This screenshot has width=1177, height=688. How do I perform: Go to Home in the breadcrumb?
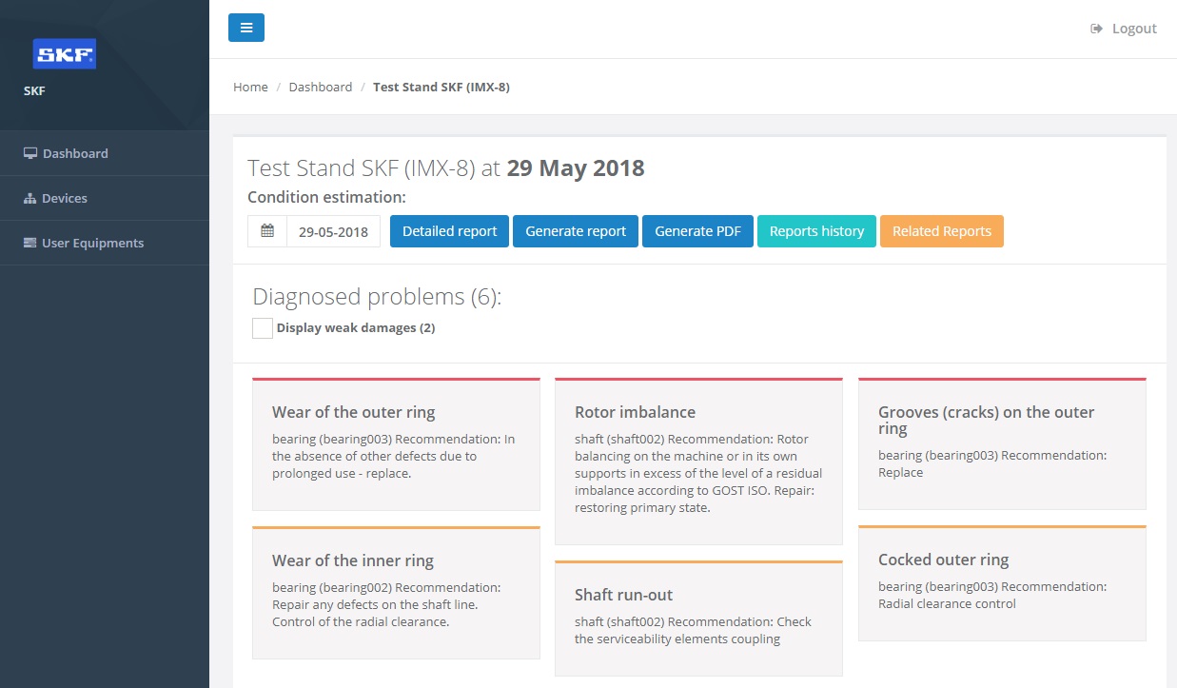point(250,87)
